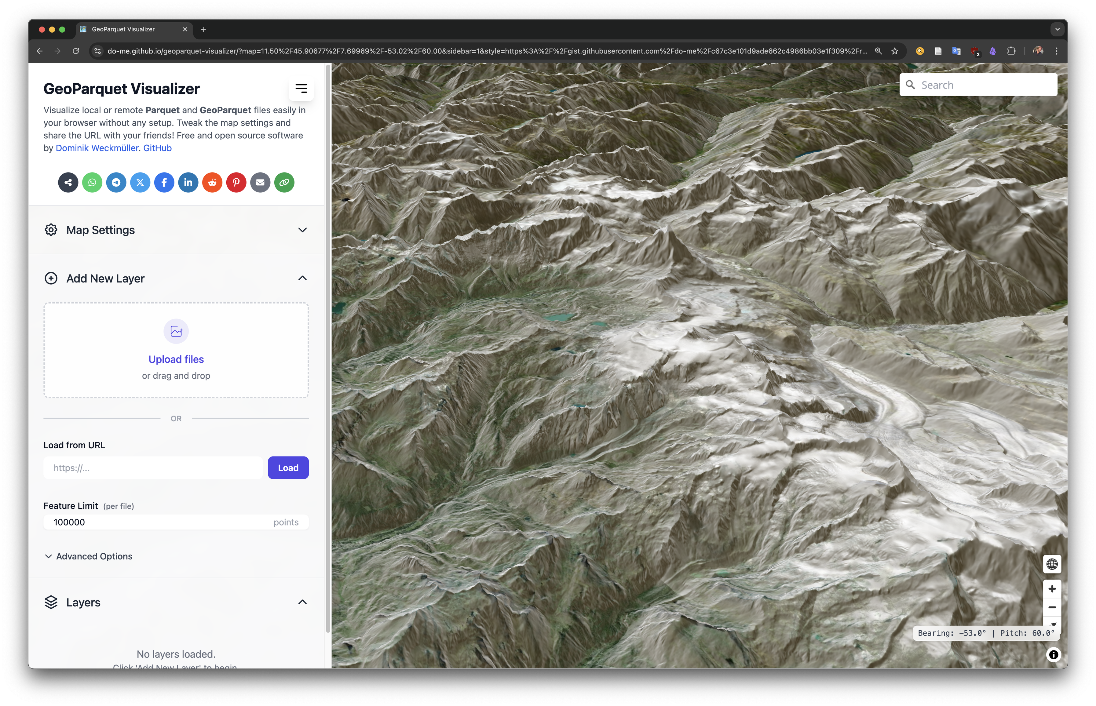Copy link with green chain icon

click(284, 183)
